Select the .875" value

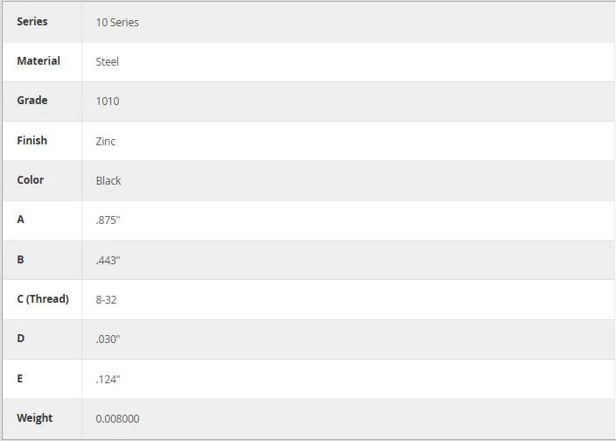pyautogui.click(x=108, y=220)
